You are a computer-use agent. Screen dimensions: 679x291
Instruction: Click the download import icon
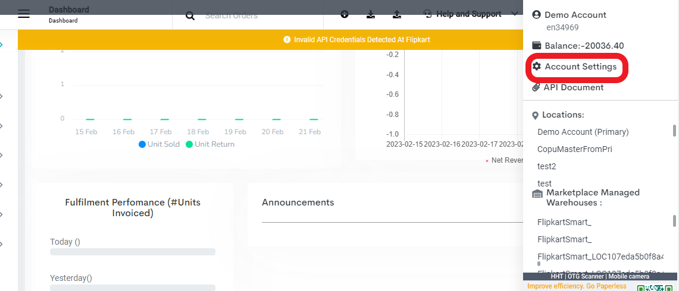pyautogui.click(x=371, y=14)
